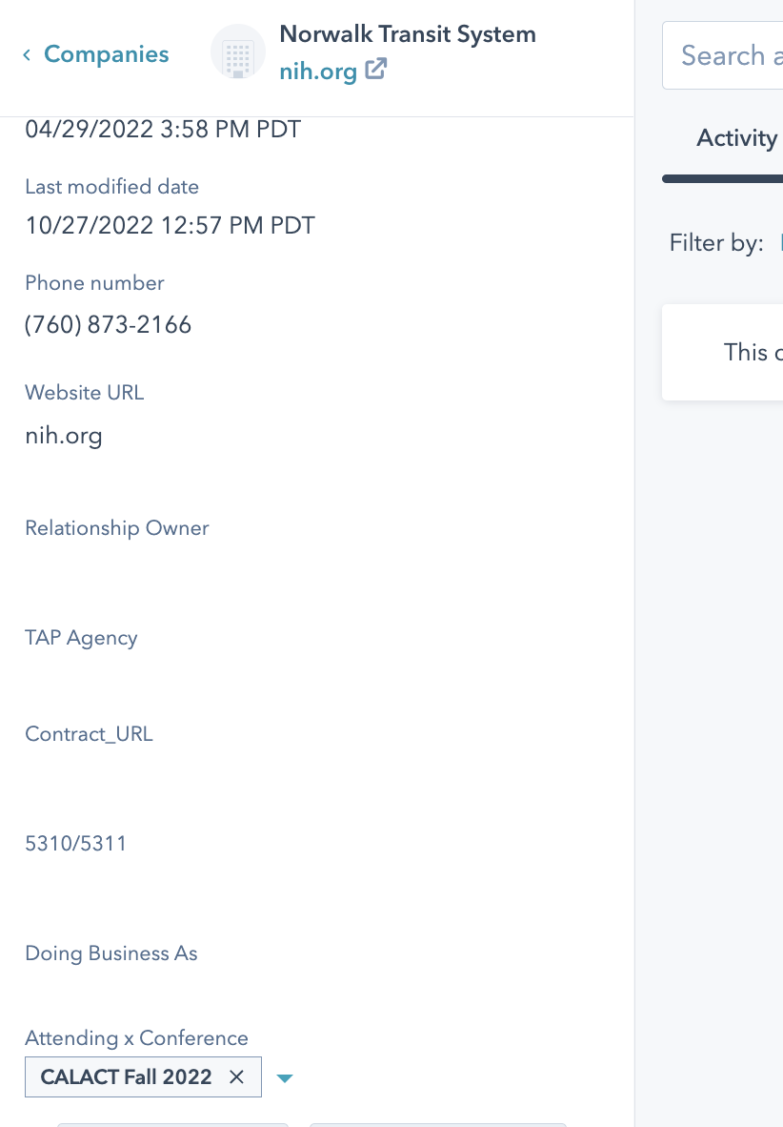Click the back chevron beside Companies
This screenshot has height=1127, width=783.
27,54
